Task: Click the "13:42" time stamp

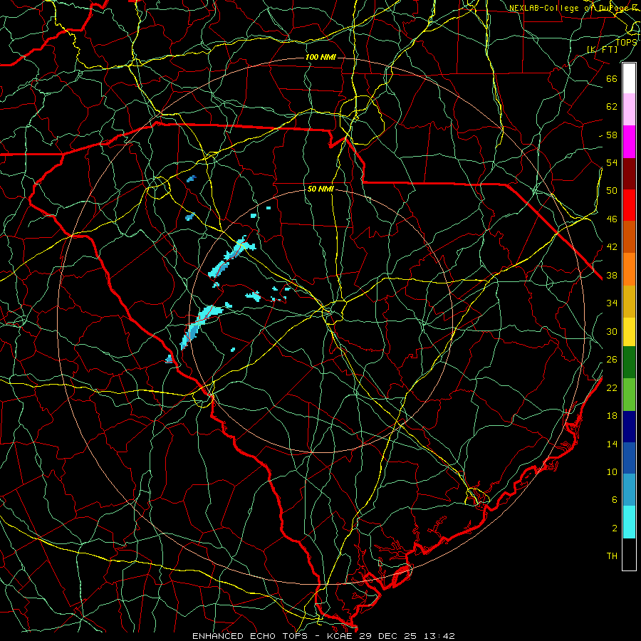Action: pyautogui.click(x=439, y=636)
